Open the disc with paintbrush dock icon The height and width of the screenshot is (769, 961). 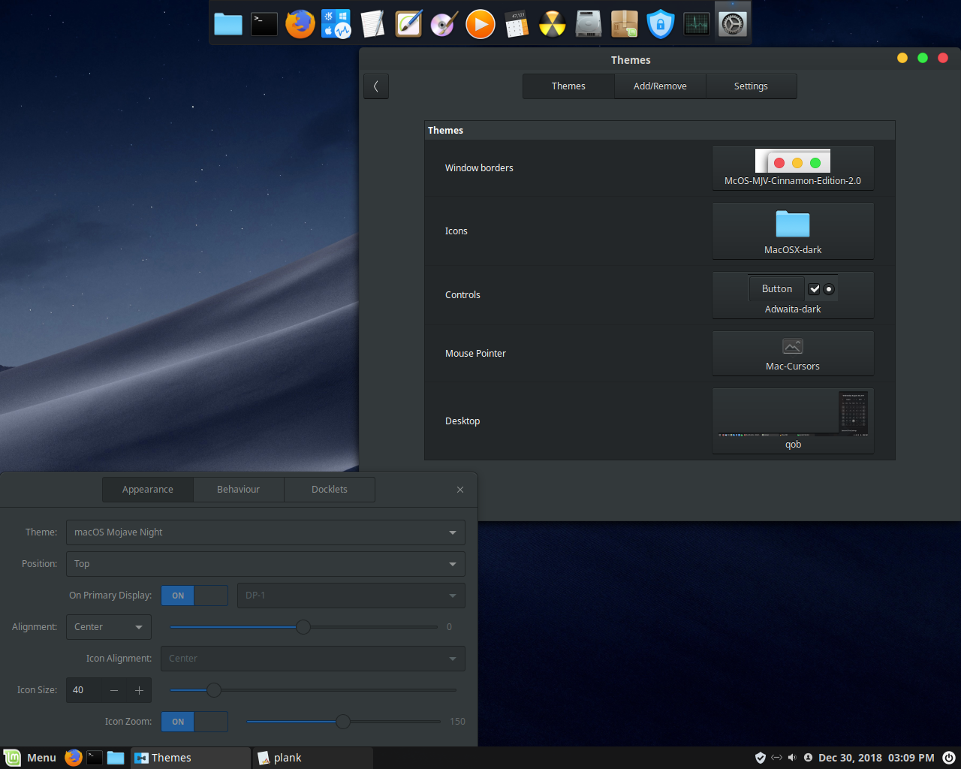point(444,24)
